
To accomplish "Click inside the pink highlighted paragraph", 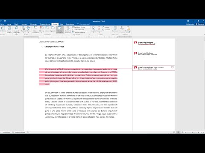I will (x=78, y=76).
